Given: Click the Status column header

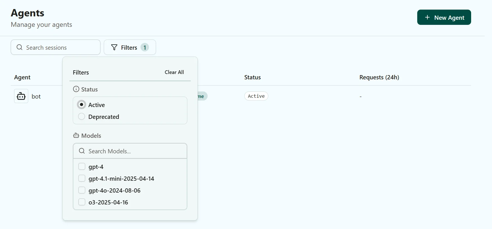Looking at the screenshot, I should 252,77.
